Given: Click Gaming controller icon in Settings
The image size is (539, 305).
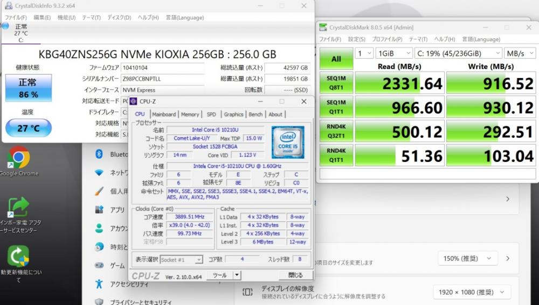Looking at the screenshot, I should pyautogui.click(x=99, y=265).
